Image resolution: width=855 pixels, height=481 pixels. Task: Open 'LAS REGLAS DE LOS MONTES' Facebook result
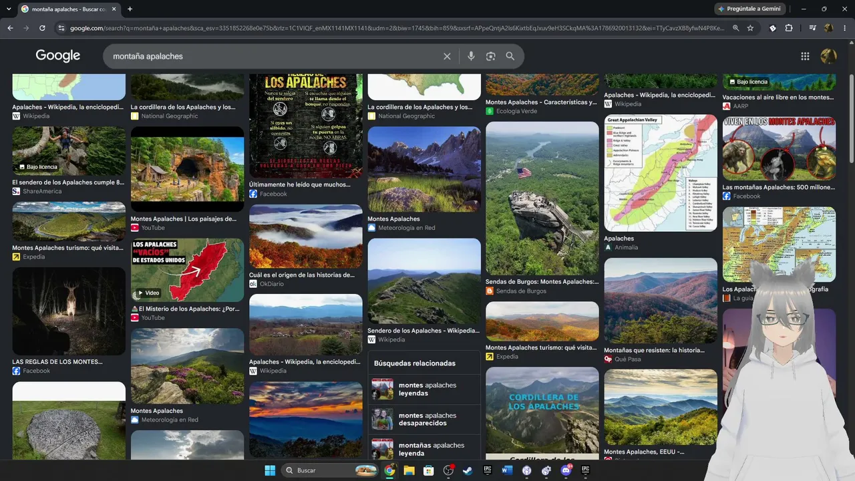tap(57, 361)
